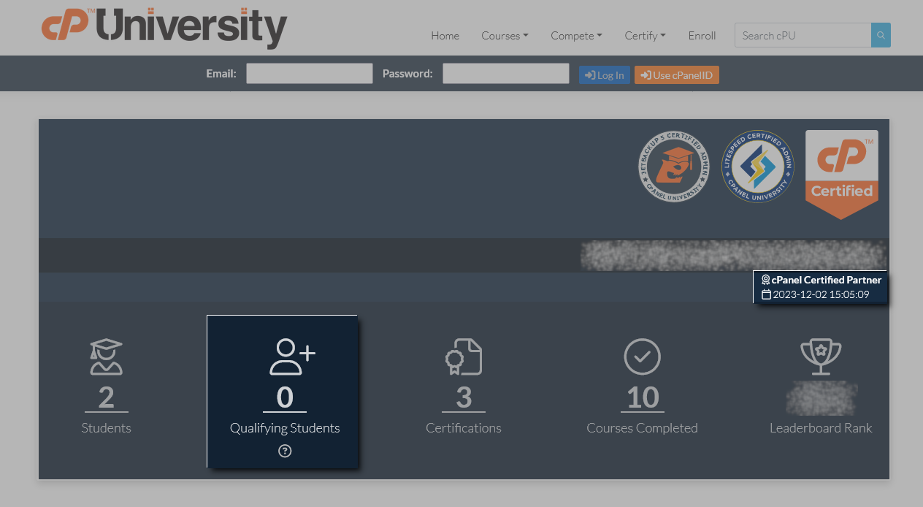Click the Courses Completed label
923x507 pixels.
tap(643, 428)
